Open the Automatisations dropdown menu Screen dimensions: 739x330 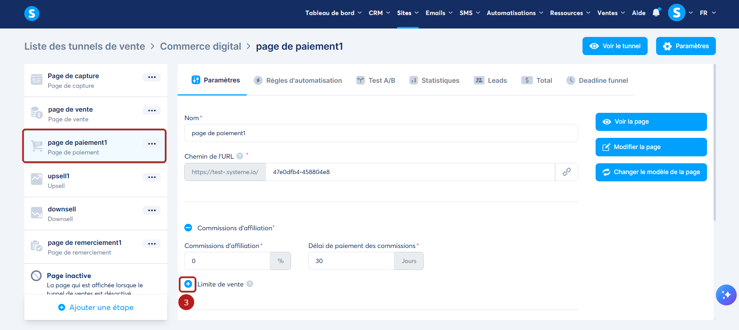click(x=515, y=13)
